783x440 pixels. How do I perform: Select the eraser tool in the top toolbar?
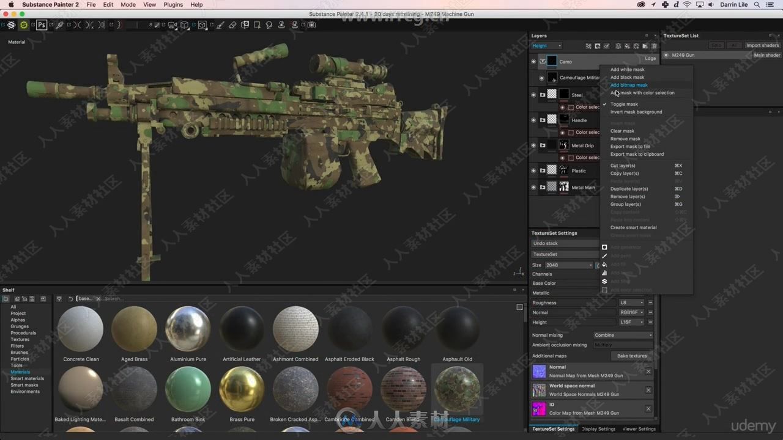click(x=232, y=25)
